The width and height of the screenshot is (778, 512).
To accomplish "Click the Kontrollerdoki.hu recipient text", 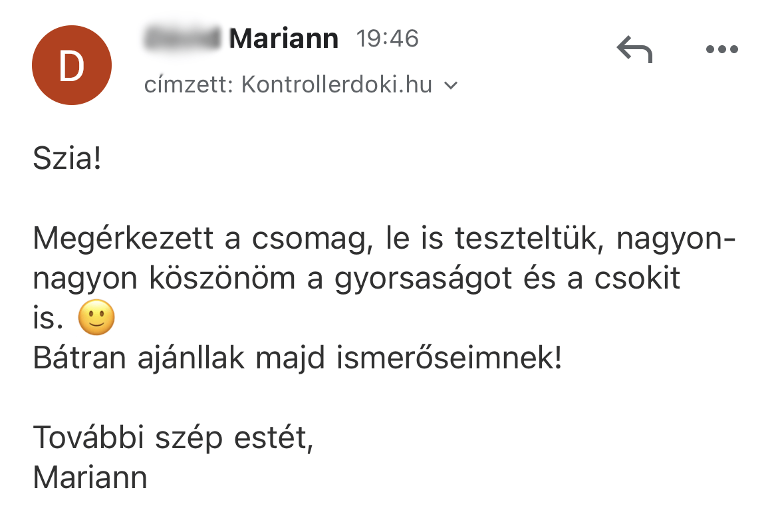I will [x=338, y=84].
